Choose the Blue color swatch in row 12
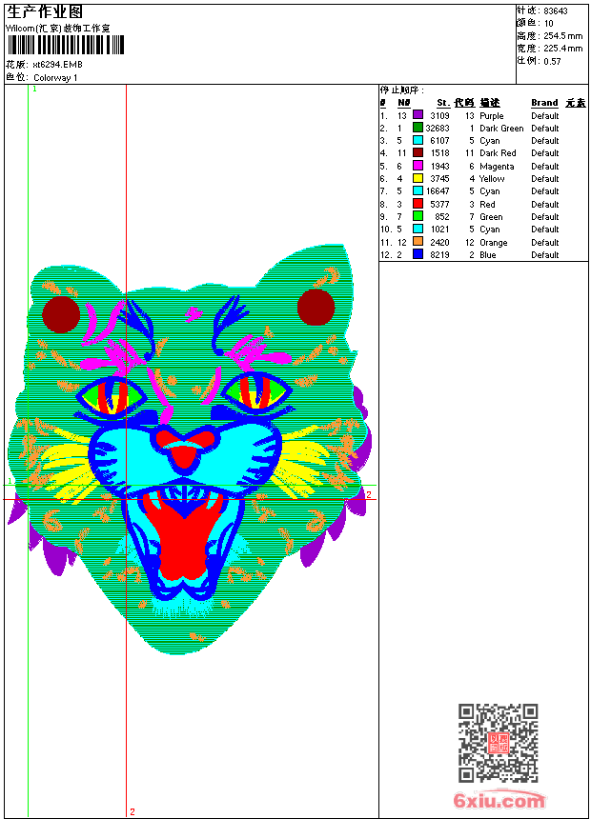The image size is (591, 819). tap(418, 254)
